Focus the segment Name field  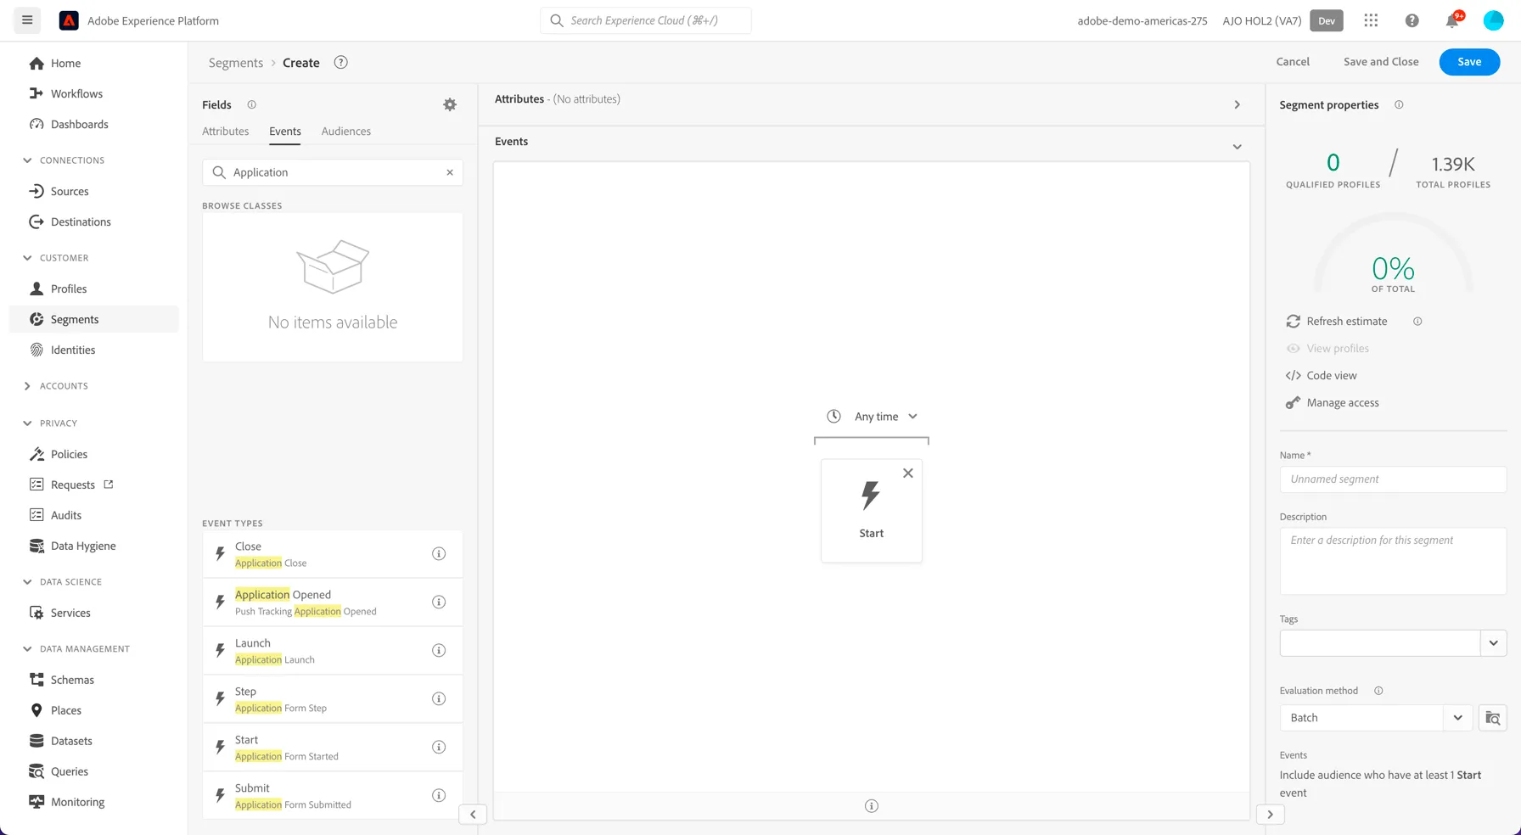(1393, 479)
